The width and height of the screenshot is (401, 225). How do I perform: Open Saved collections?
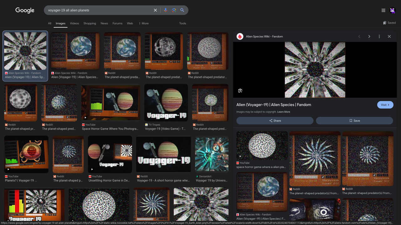(x=389, y=23)
